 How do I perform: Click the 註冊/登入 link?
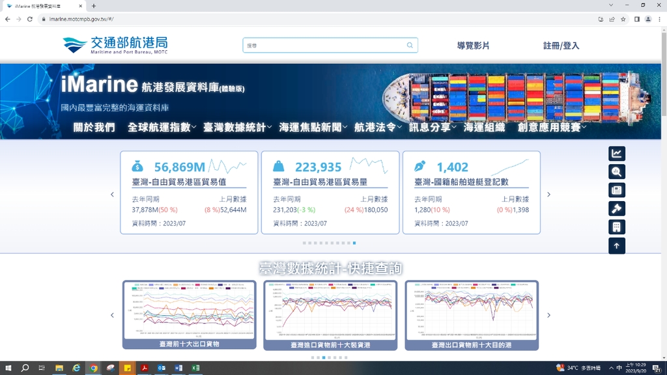[x=561, y=46]
